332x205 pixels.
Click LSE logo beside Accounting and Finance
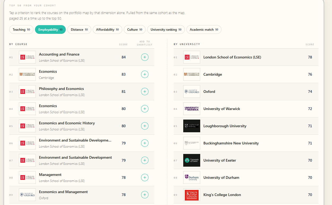coord(27,57)
